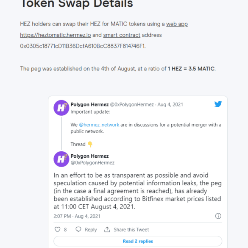248x248 pixels.
Task: Click the tweet info circle icon
Action: (x=218, y=216)
